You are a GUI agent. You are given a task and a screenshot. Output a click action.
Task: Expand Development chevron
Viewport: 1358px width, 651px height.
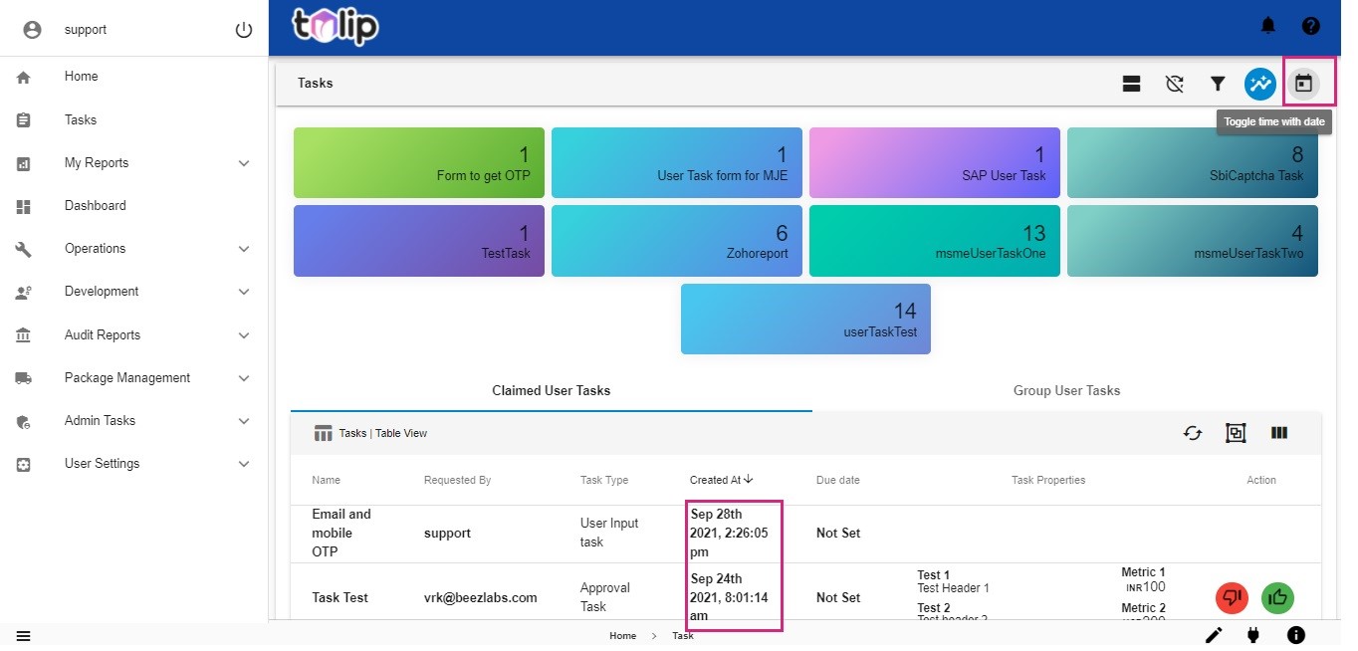coord(244,292)
